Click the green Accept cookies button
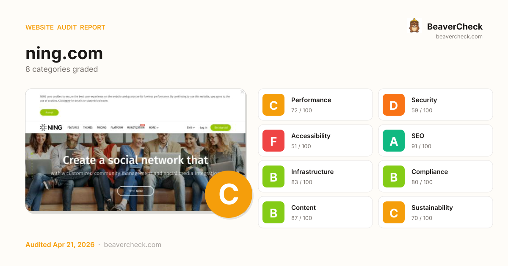Screen dimensions: 508x266 (49, 112)
